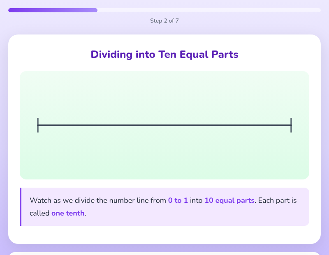
Task: Click the lesson progress bar
Action: point(164,10)
